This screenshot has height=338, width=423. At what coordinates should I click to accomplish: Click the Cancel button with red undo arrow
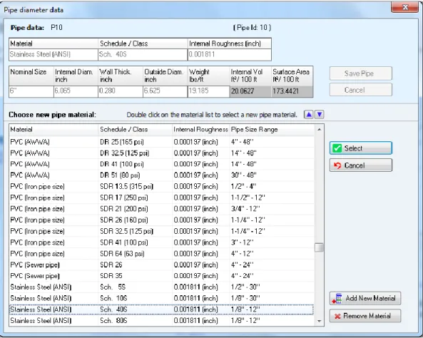(361, 165)
